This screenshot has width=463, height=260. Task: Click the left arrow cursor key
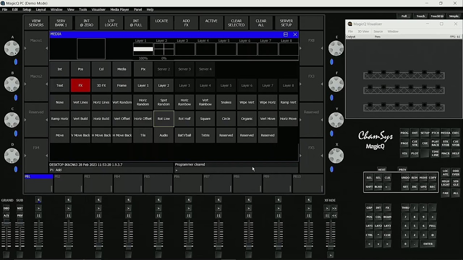pyautogui.click(x=369, y=244)
